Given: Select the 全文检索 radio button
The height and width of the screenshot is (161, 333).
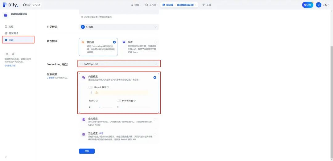Looking at the screenshot, I should (155, 120).
